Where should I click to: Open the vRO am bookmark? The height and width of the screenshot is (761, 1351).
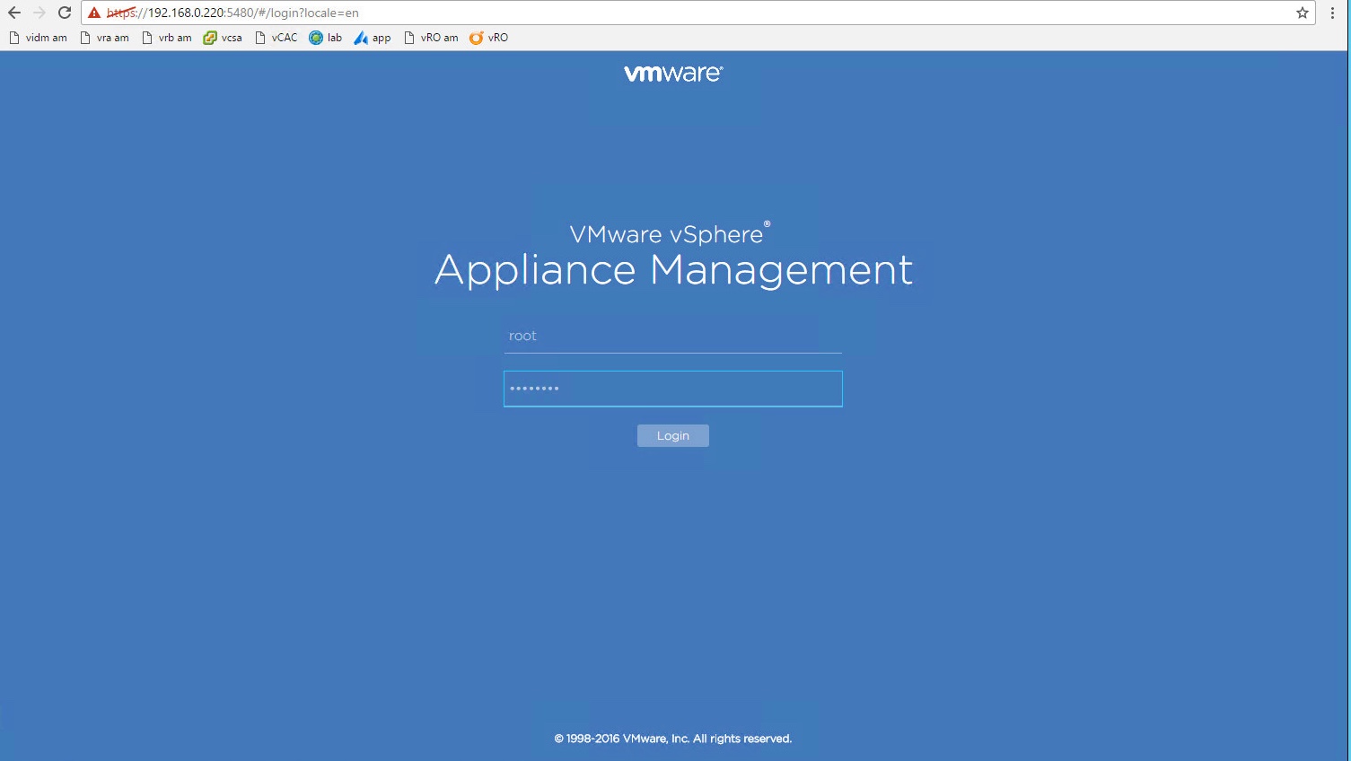pyautogui.click(x=431, y=38)
